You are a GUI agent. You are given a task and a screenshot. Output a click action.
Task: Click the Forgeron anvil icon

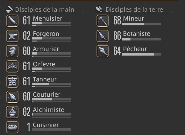(x=12, y=36)
